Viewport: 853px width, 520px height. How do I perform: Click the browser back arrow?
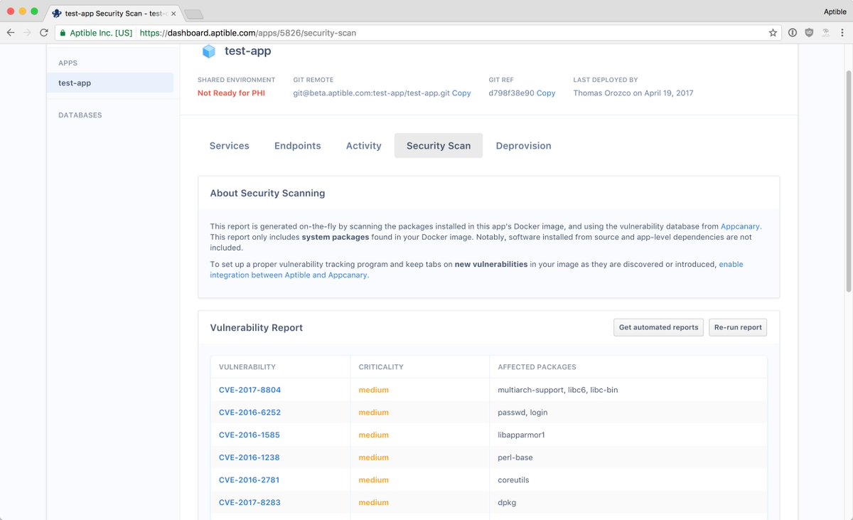[10, 33]
